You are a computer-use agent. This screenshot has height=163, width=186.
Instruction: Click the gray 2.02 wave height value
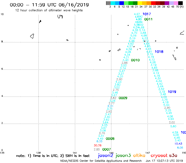coord(172,122)
